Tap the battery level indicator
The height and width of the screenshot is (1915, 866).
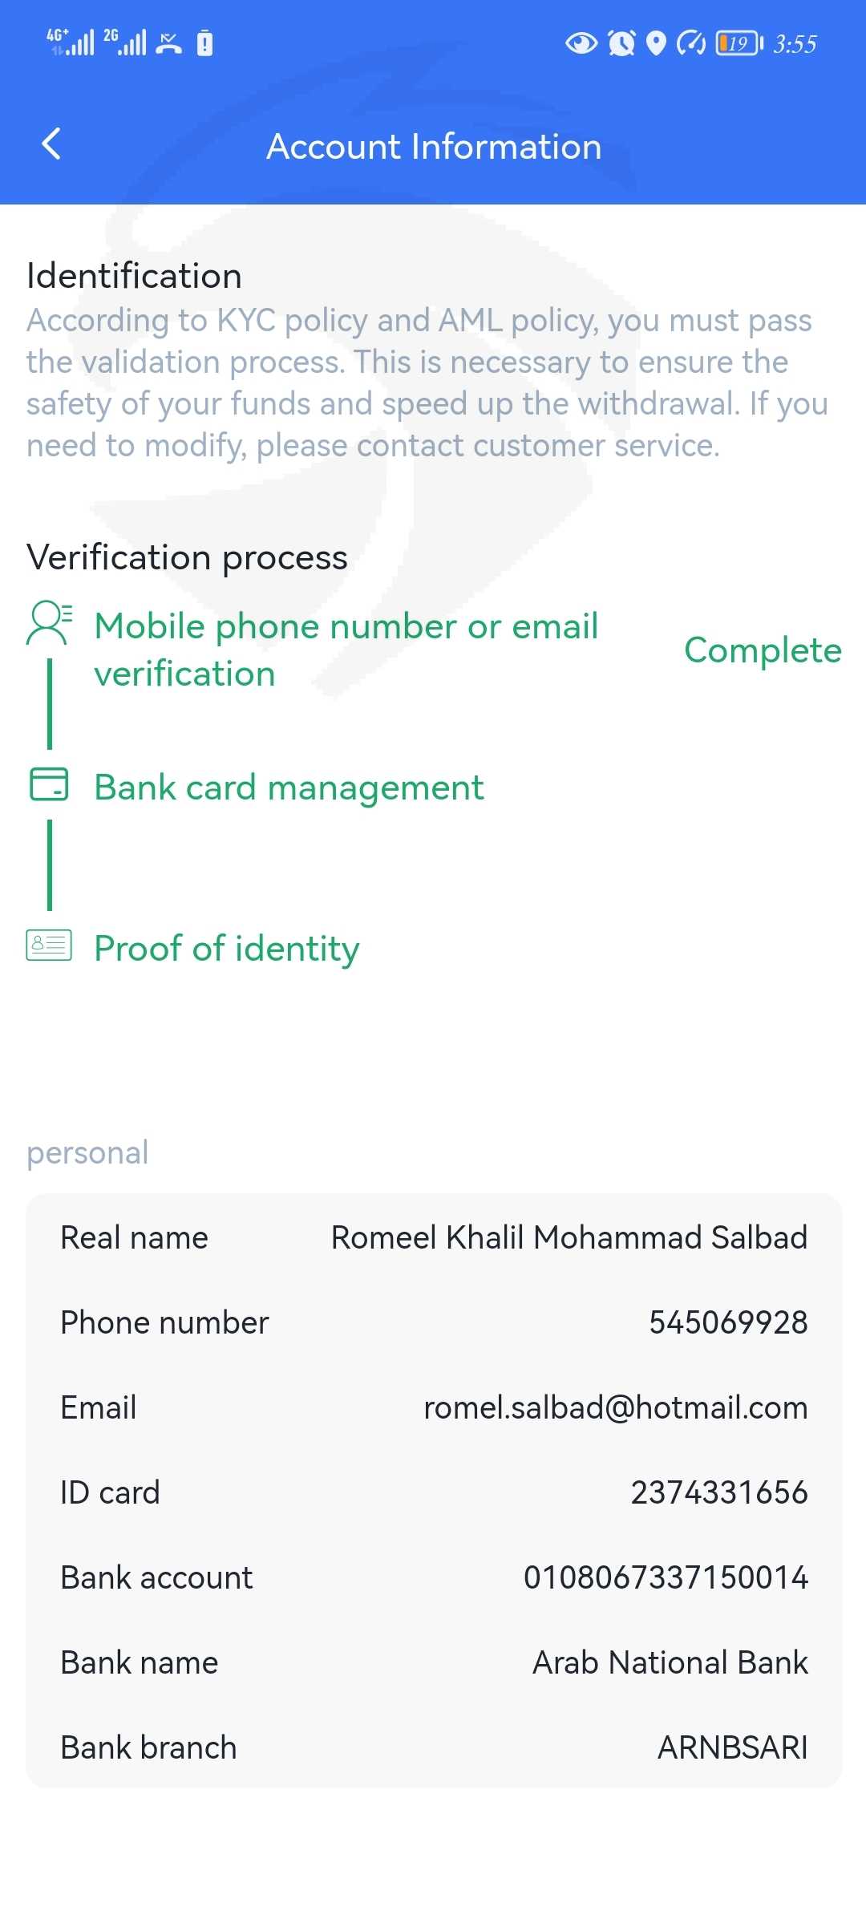(739, 43)
